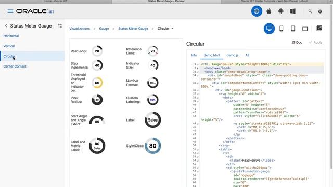
Task: Expand the collapsed head tag at line 2
Action: coord(198,68)
